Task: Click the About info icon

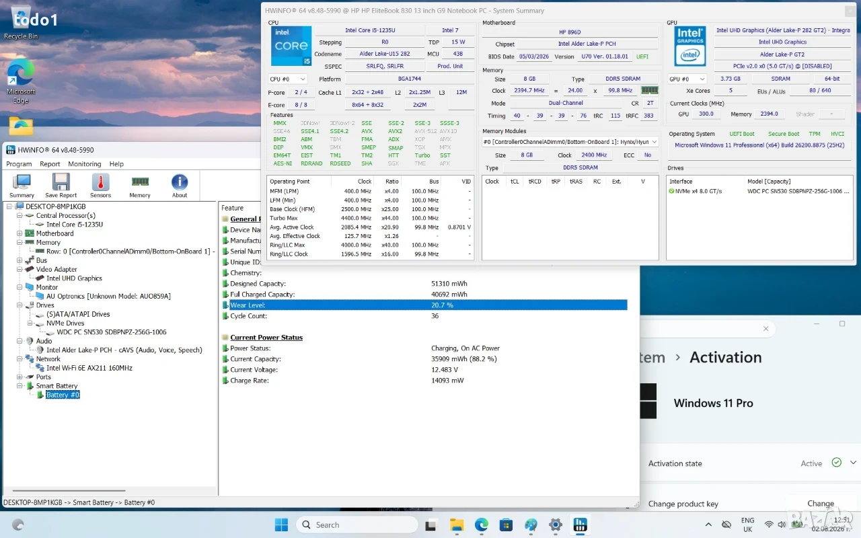Action: tap(180, 186)
